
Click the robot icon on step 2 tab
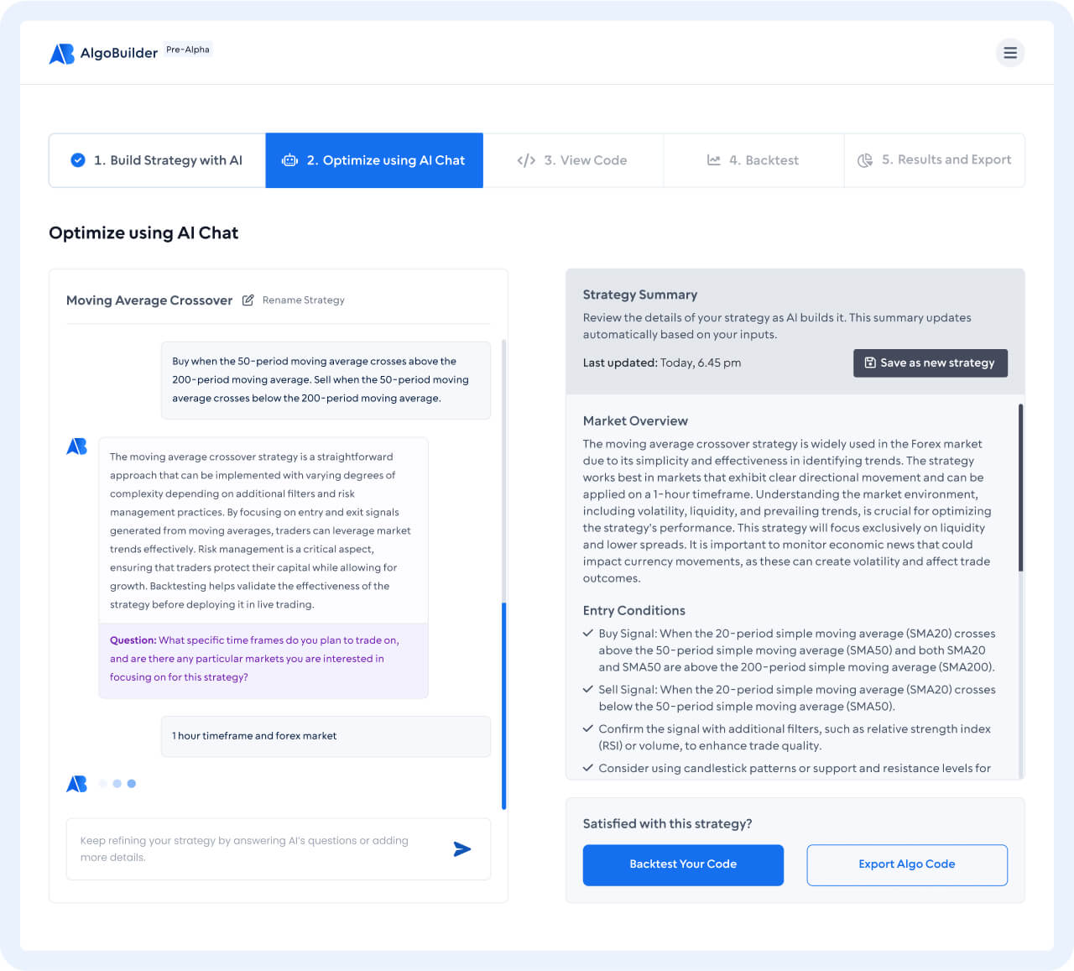point(289,159)
